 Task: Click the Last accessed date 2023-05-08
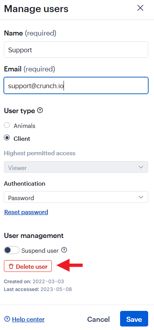[x=56, y=289]
